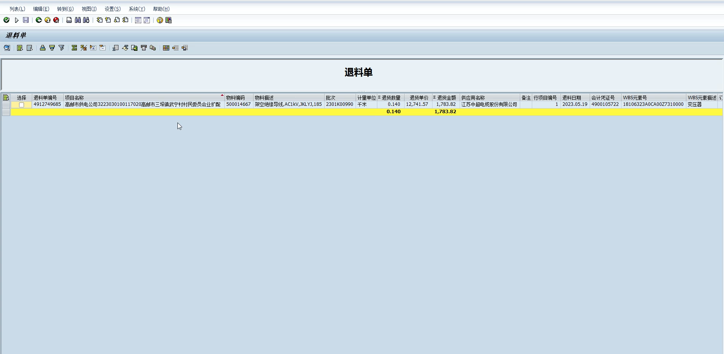Click the Set filter funnel icon
The height and width of the screenshot is (354, 724).
[61, 48]
